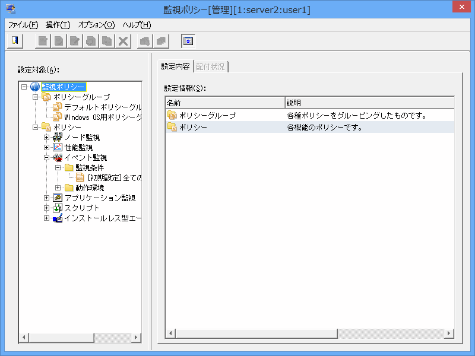Screen dimensions: 475x356
Task: Collapse the イベント監視 tree node
Action: (x=47, y=158)
